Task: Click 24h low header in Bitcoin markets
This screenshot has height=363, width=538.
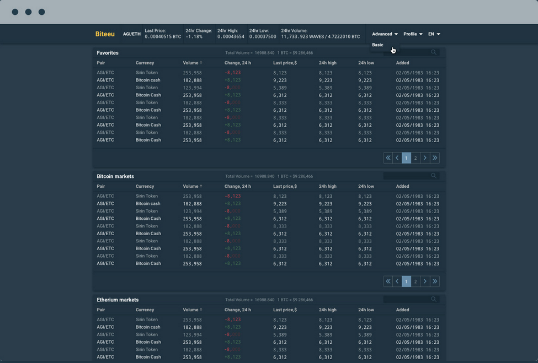Action: [x=366, y=186]
